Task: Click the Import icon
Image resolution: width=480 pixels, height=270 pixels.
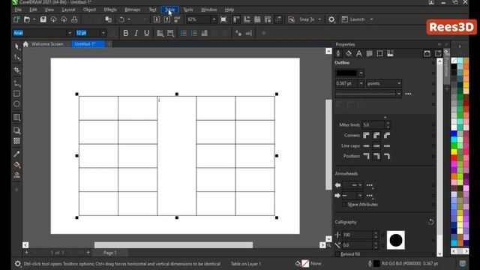Action: pos(157,19)
